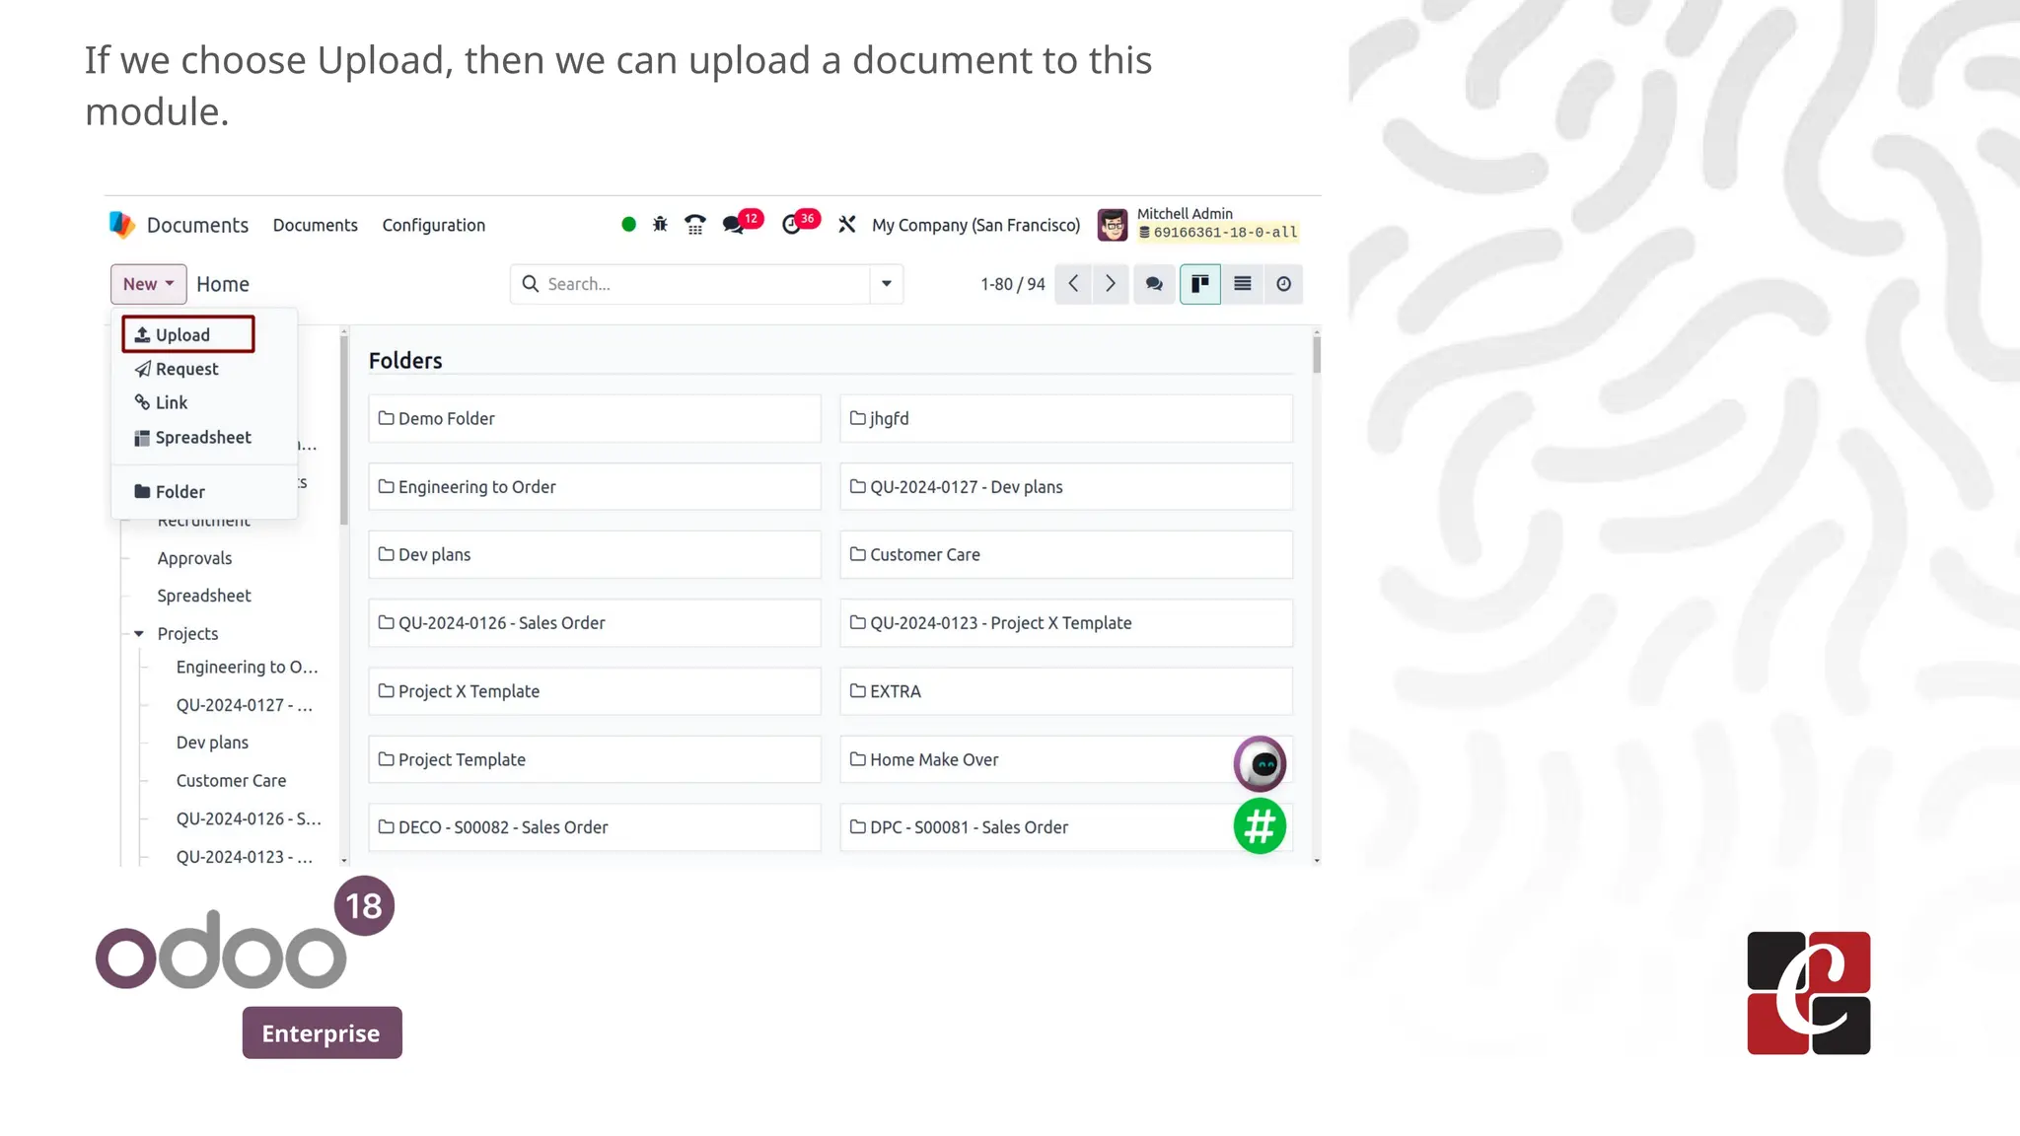Switch to list view

pos(1242,284)
